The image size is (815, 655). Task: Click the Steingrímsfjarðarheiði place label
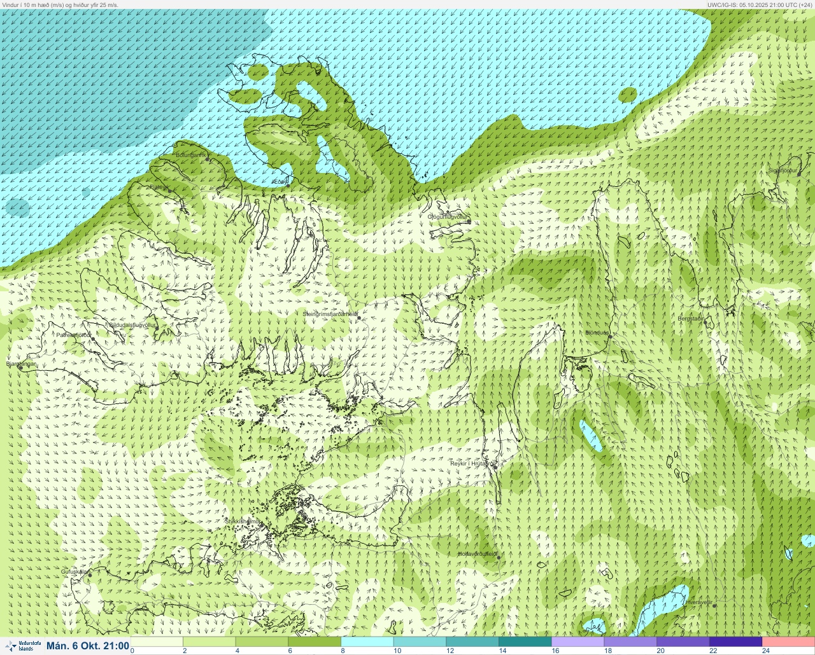click(329, 314)
